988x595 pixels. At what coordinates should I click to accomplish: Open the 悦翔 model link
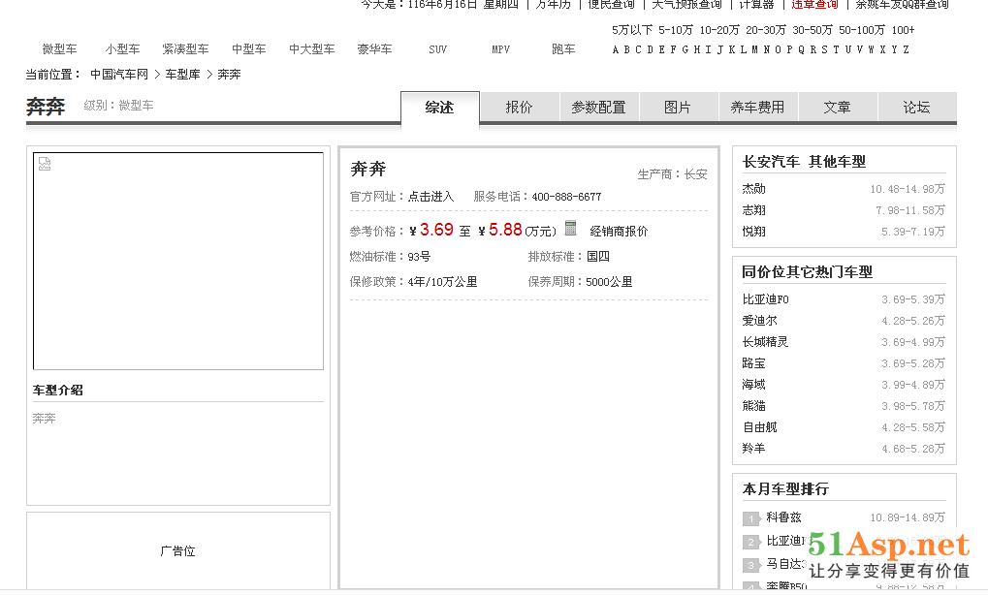click(753, 232)
